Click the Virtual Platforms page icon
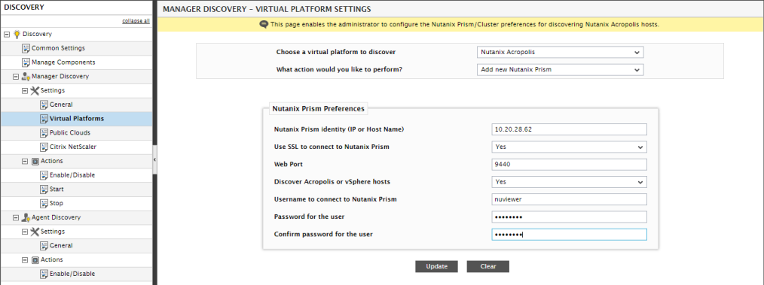The height and width of the screenshot is (285, 764). coord(44,119)
